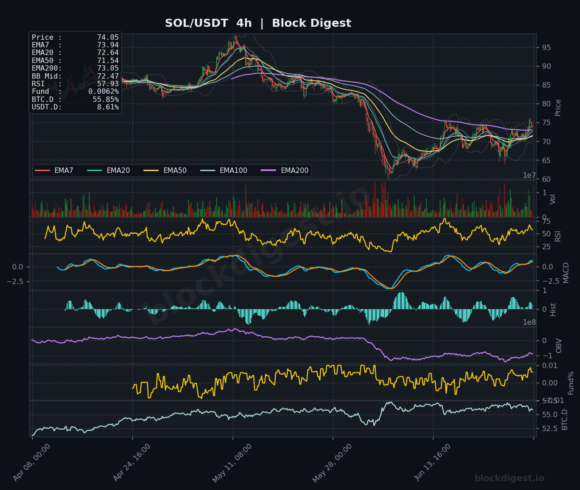Click the purple EMA200 legend line swatch
The image size is (580, 490).
[269, 171]
